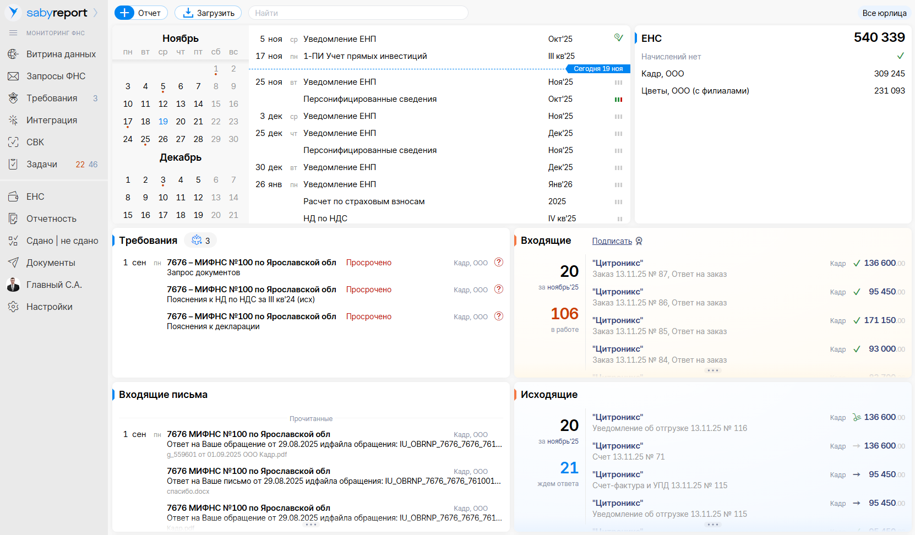Click the Интеграция sidebar icon
Image resolution: width=915 pixels, height=535 pixels.
[13, 120]
